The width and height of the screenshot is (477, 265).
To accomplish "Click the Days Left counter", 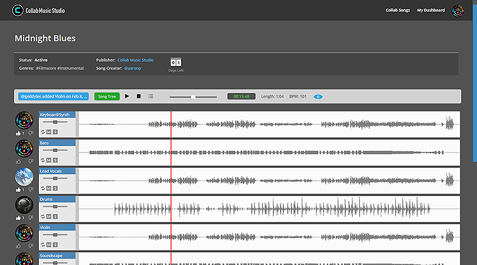I will [x=176, y=65].
